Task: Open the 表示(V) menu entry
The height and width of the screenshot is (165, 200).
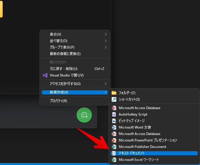Action: point(75,34)
